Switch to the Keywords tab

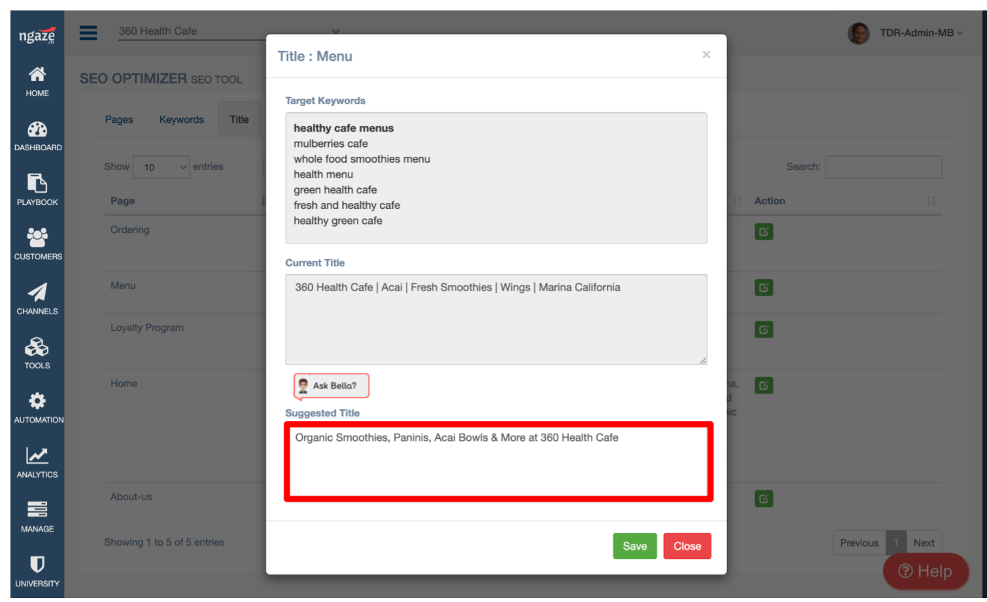click(x=182, y=119)
